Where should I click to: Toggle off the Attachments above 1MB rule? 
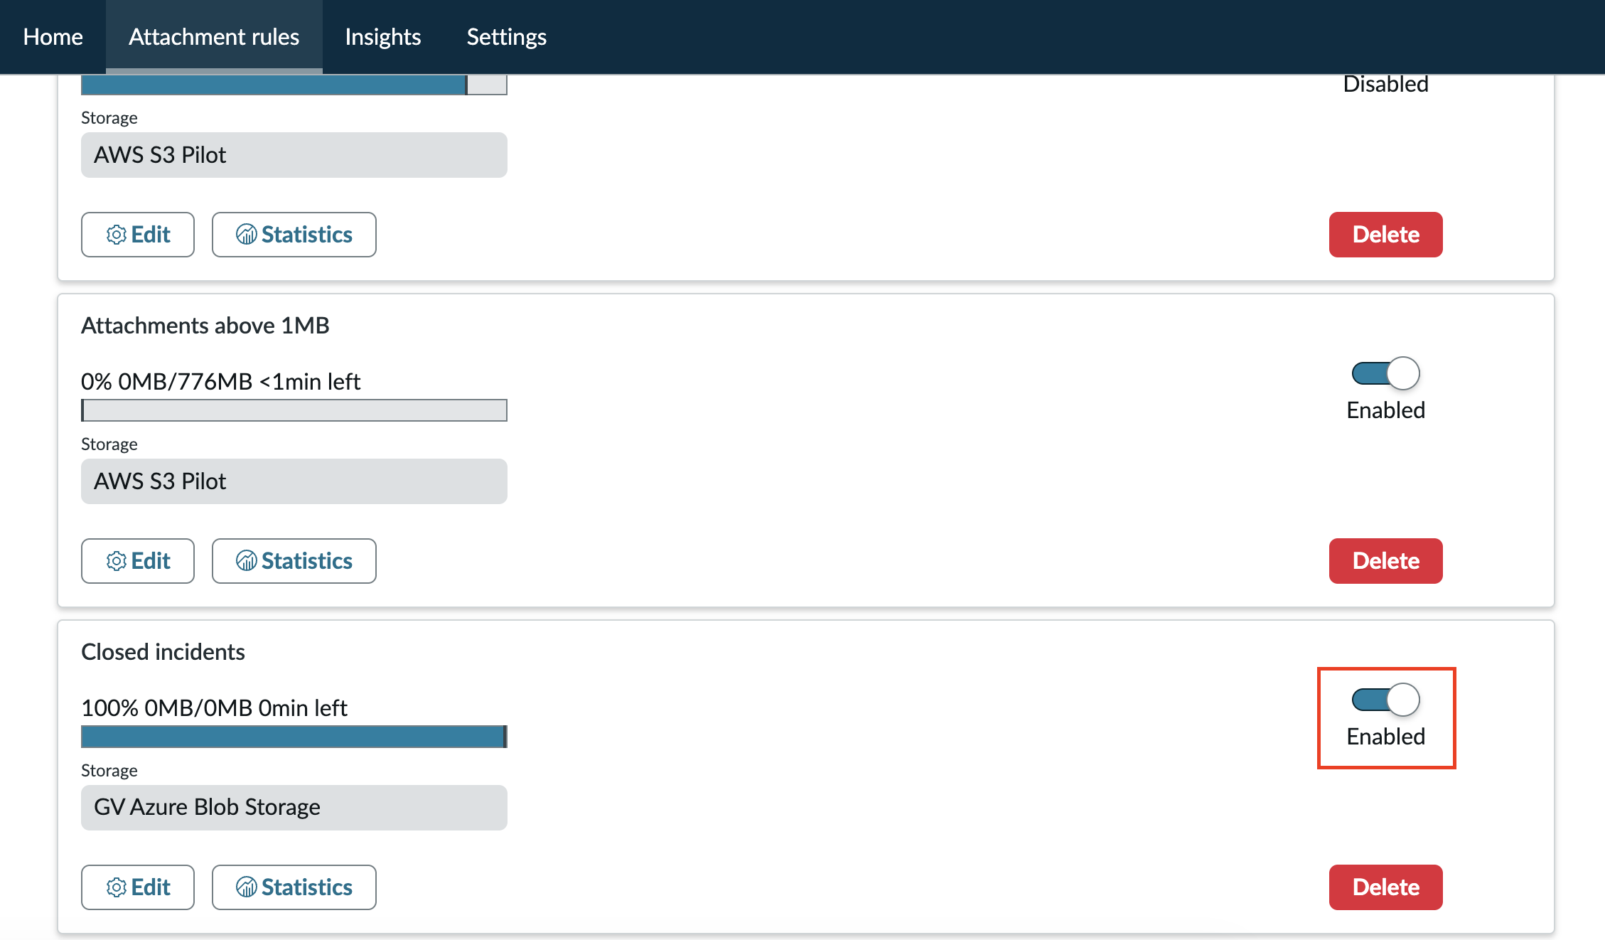click(1385, 373)
